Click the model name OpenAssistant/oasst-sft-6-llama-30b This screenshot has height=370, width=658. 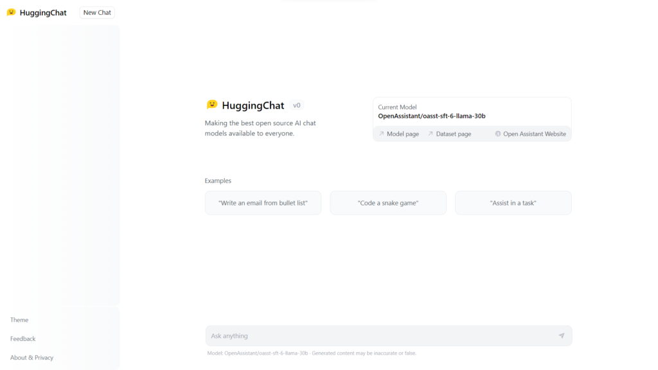(x=431, y=116)
